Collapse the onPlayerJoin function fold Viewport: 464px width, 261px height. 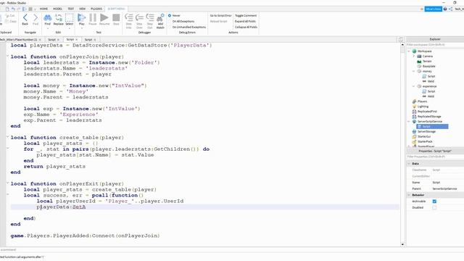[8, 56]
